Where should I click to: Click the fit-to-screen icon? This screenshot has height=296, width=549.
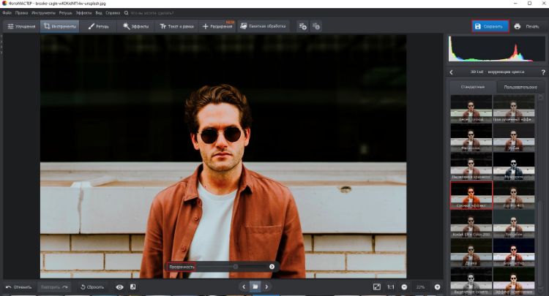376,287
